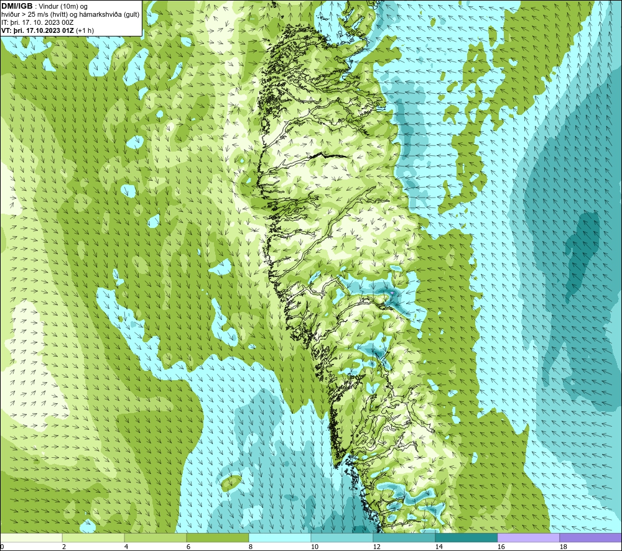
Task: Click the 2–4 m/s light green swatch
Action: pyautogui.click(x=93, y=537)
